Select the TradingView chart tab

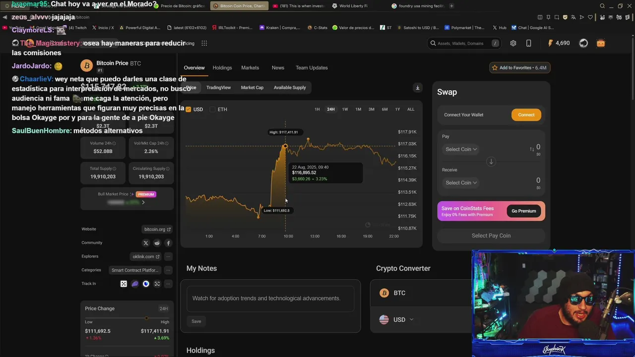coord(218,88)
